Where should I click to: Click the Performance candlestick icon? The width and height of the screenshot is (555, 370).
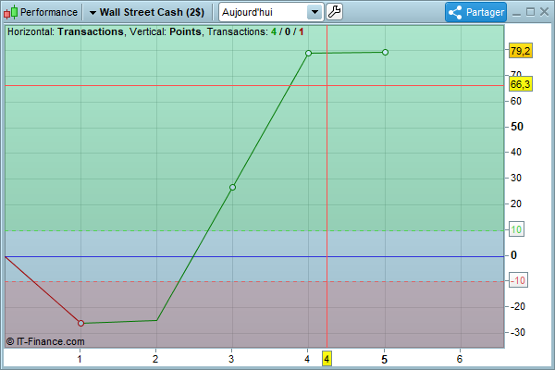10,12
